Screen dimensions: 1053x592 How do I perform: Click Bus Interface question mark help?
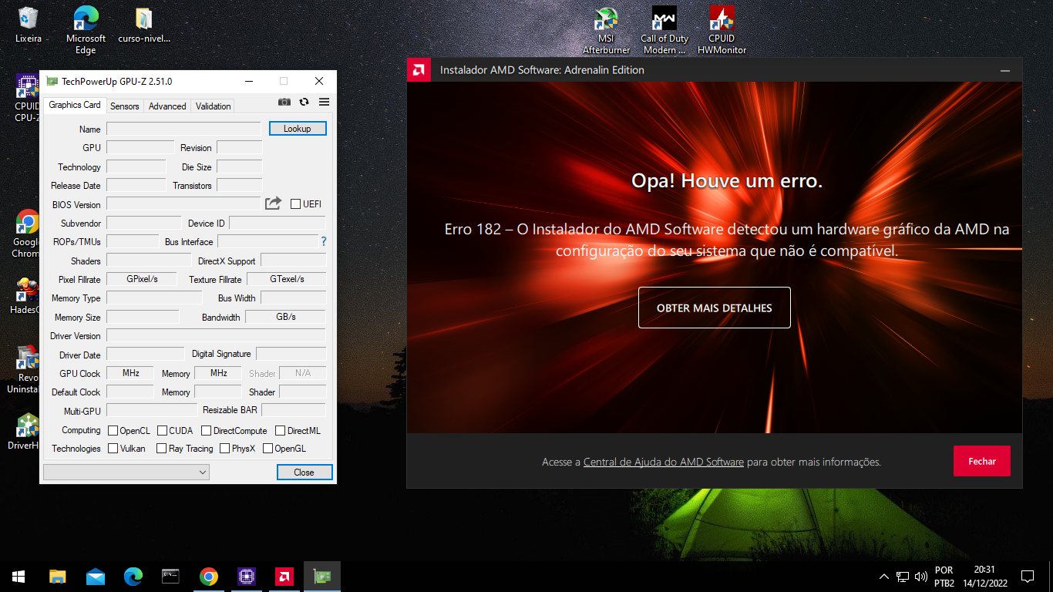[324, 241]
